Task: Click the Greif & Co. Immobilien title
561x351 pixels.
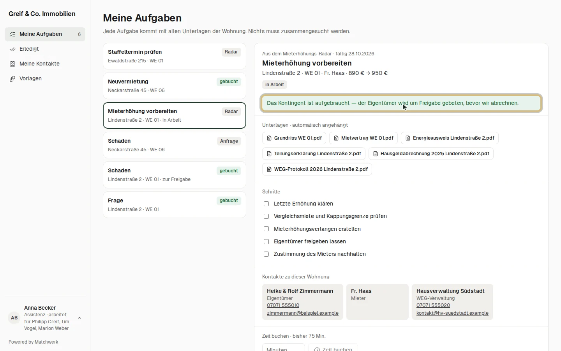Action: (x=42, y=14)
